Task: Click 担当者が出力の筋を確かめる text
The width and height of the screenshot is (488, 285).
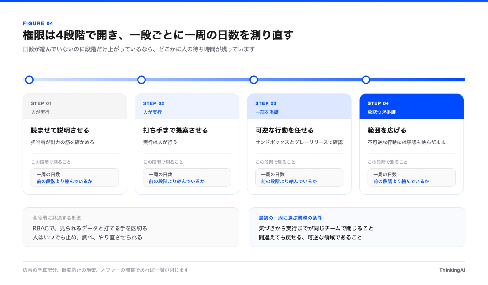Action: 63,142
